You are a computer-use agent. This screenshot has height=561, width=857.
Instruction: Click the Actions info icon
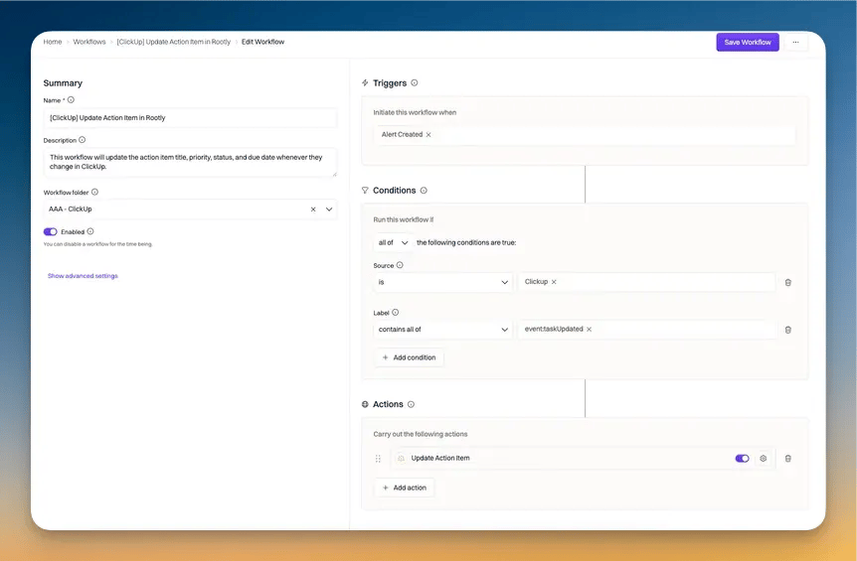click(411, 404)
